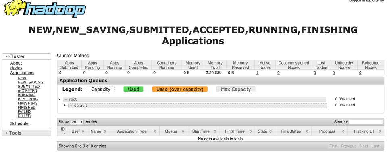Open the RUNNING applications link
The width and height of the screenshot is (387, 154).
click(27, 95)
